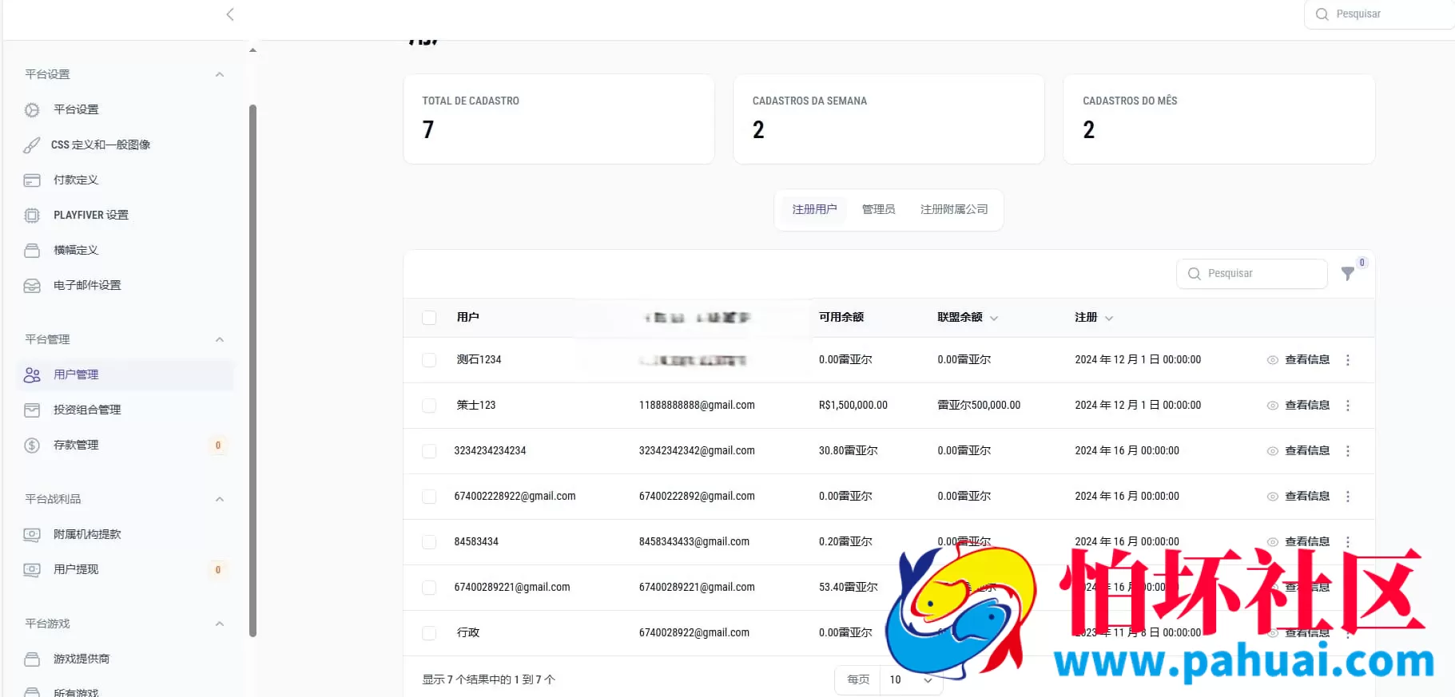Click email 11888888888@gmail.com

click(x=697, y=406)
